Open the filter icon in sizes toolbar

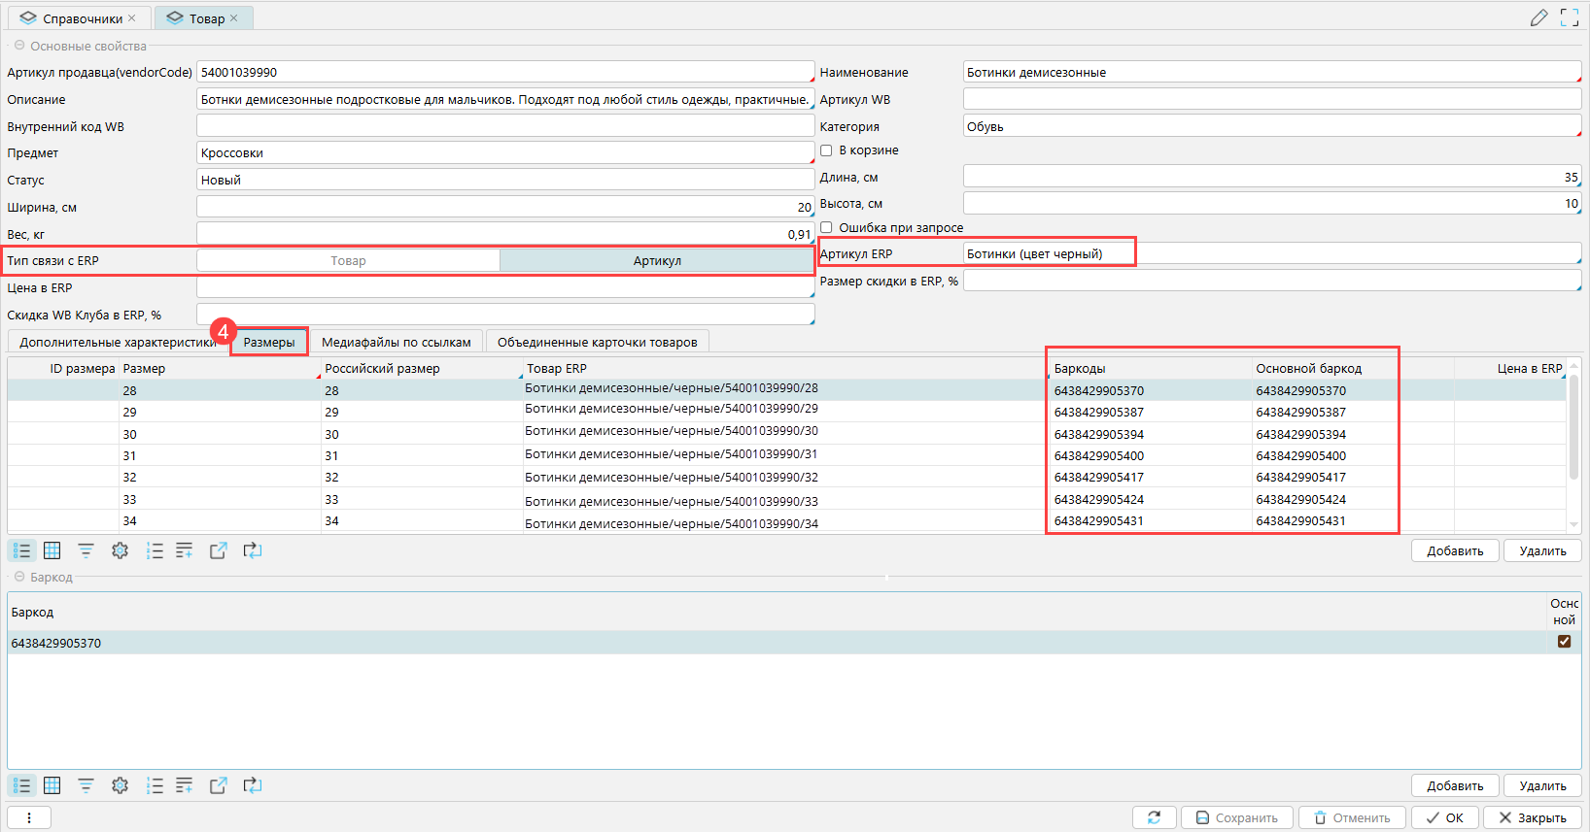coord(86,550)
